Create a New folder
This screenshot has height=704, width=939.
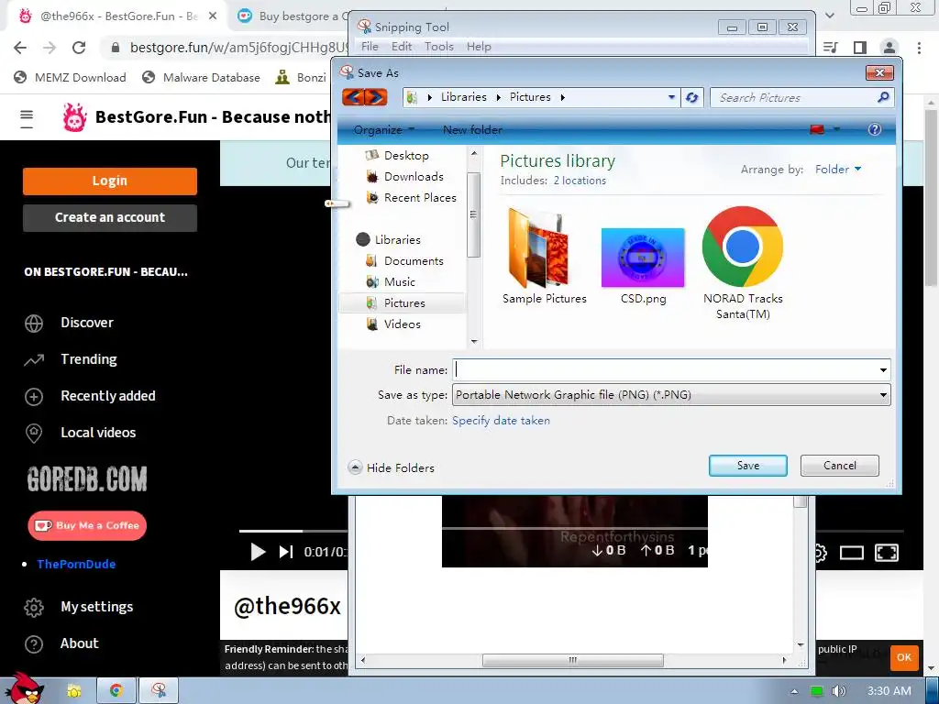click(472, 130)
